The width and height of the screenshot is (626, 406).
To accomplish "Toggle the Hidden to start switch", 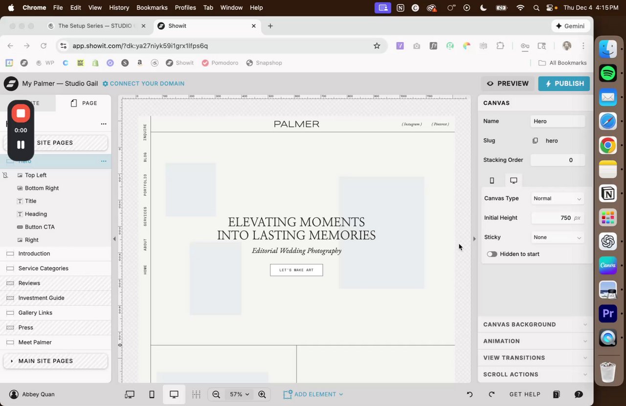I will [x=492, y=254].
